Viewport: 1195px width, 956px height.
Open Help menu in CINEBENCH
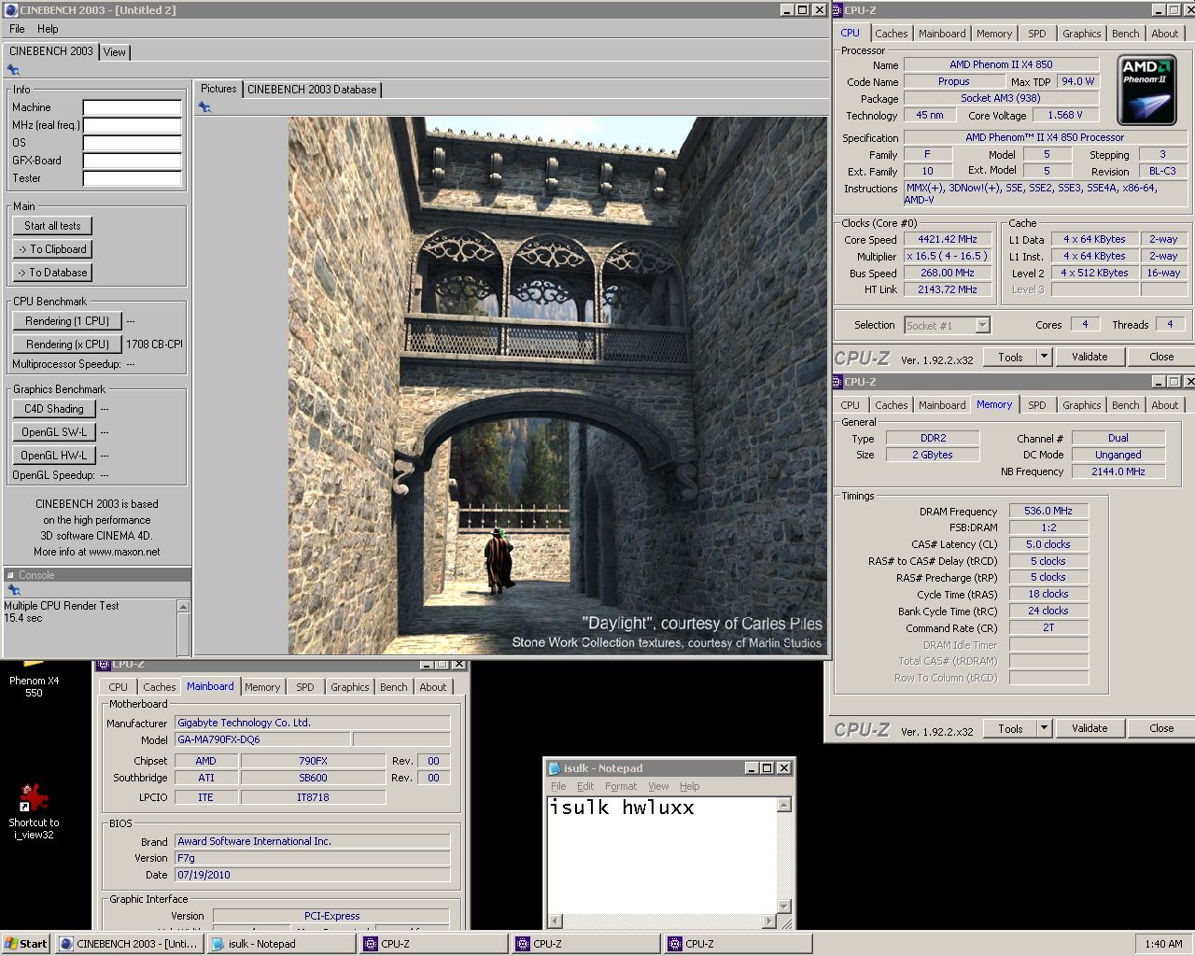point(48,29)
